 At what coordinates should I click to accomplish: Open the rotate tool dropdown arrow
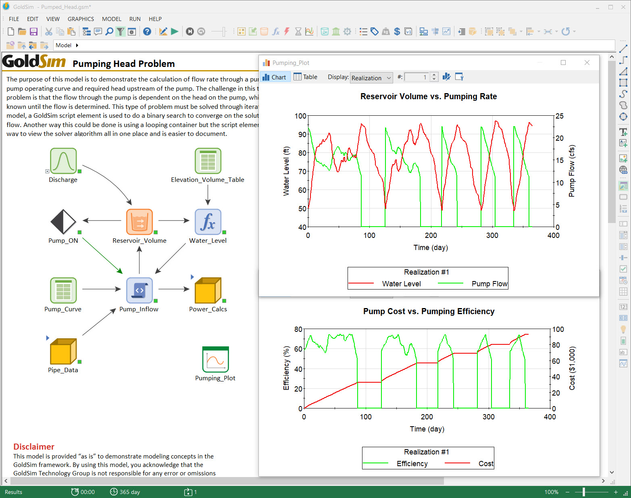click(x=575, y=31)
